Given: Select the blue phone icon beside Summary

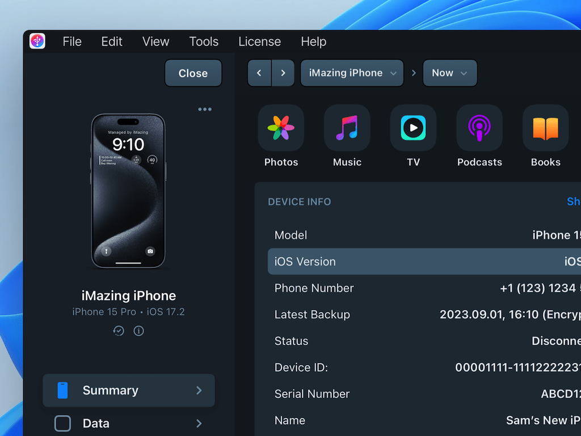Looking at the screenshot, I should (x=62, y=390).
